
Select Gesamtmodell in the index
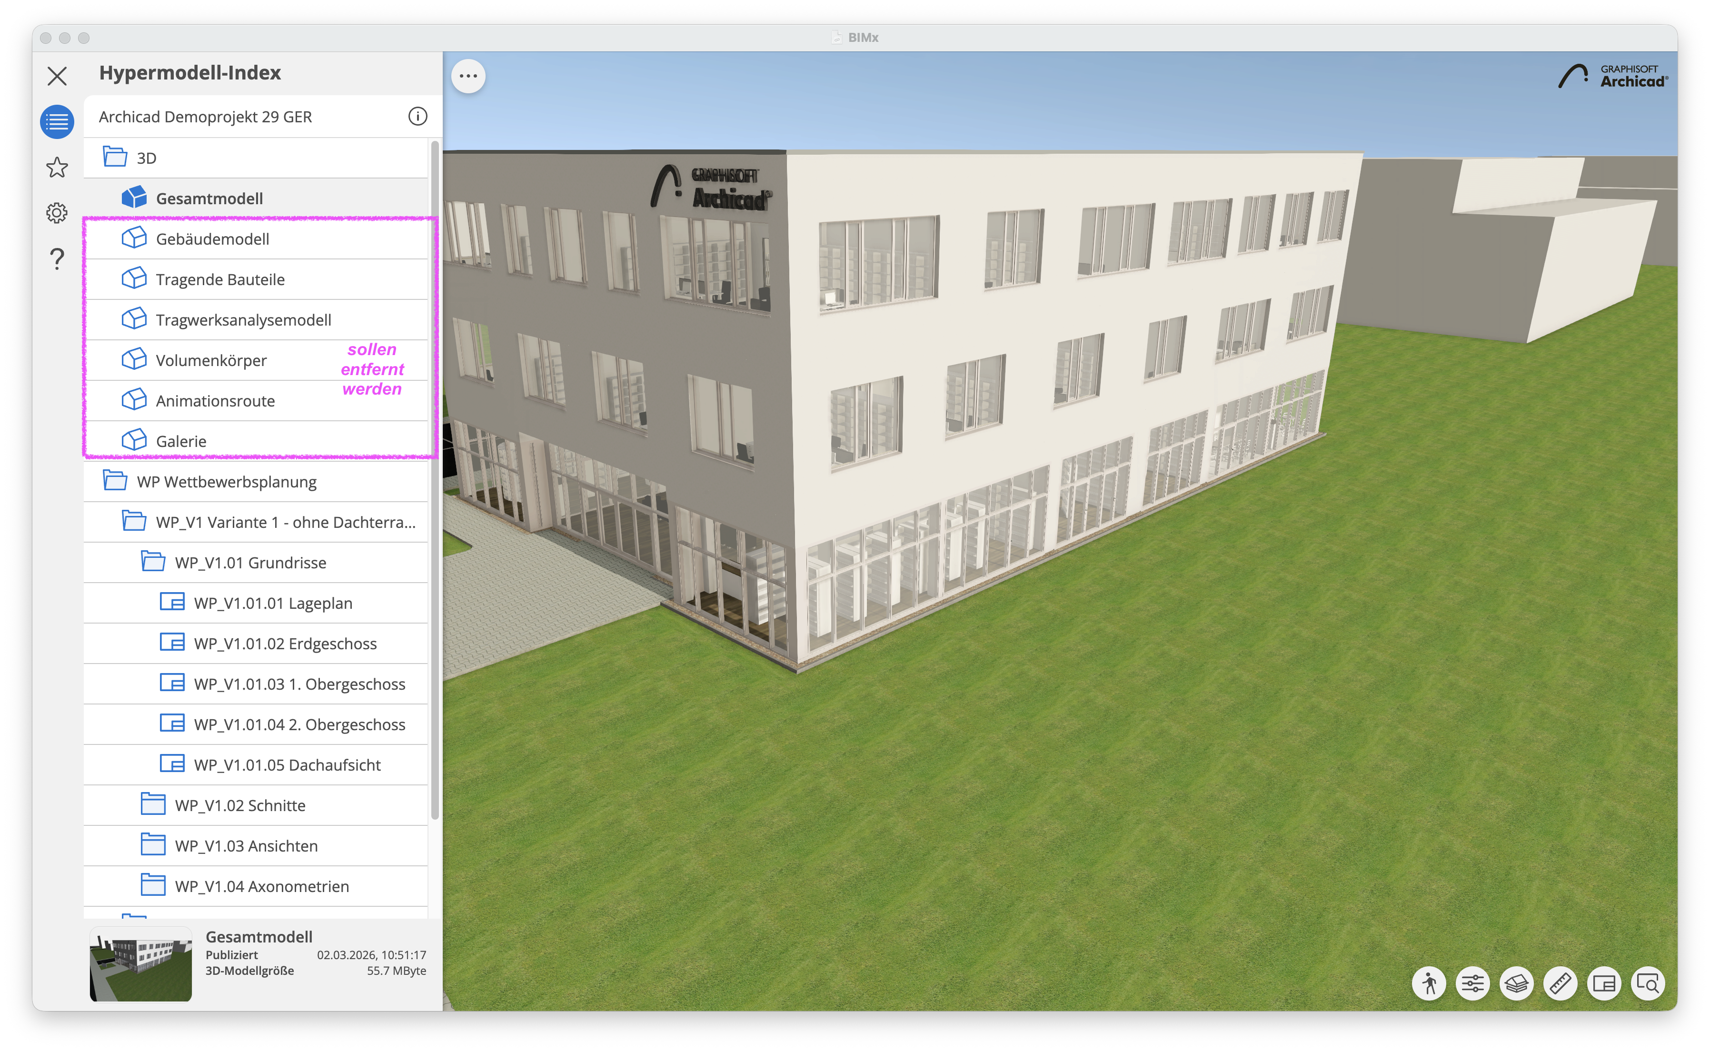pyautogui.click(x=256, y=198)
